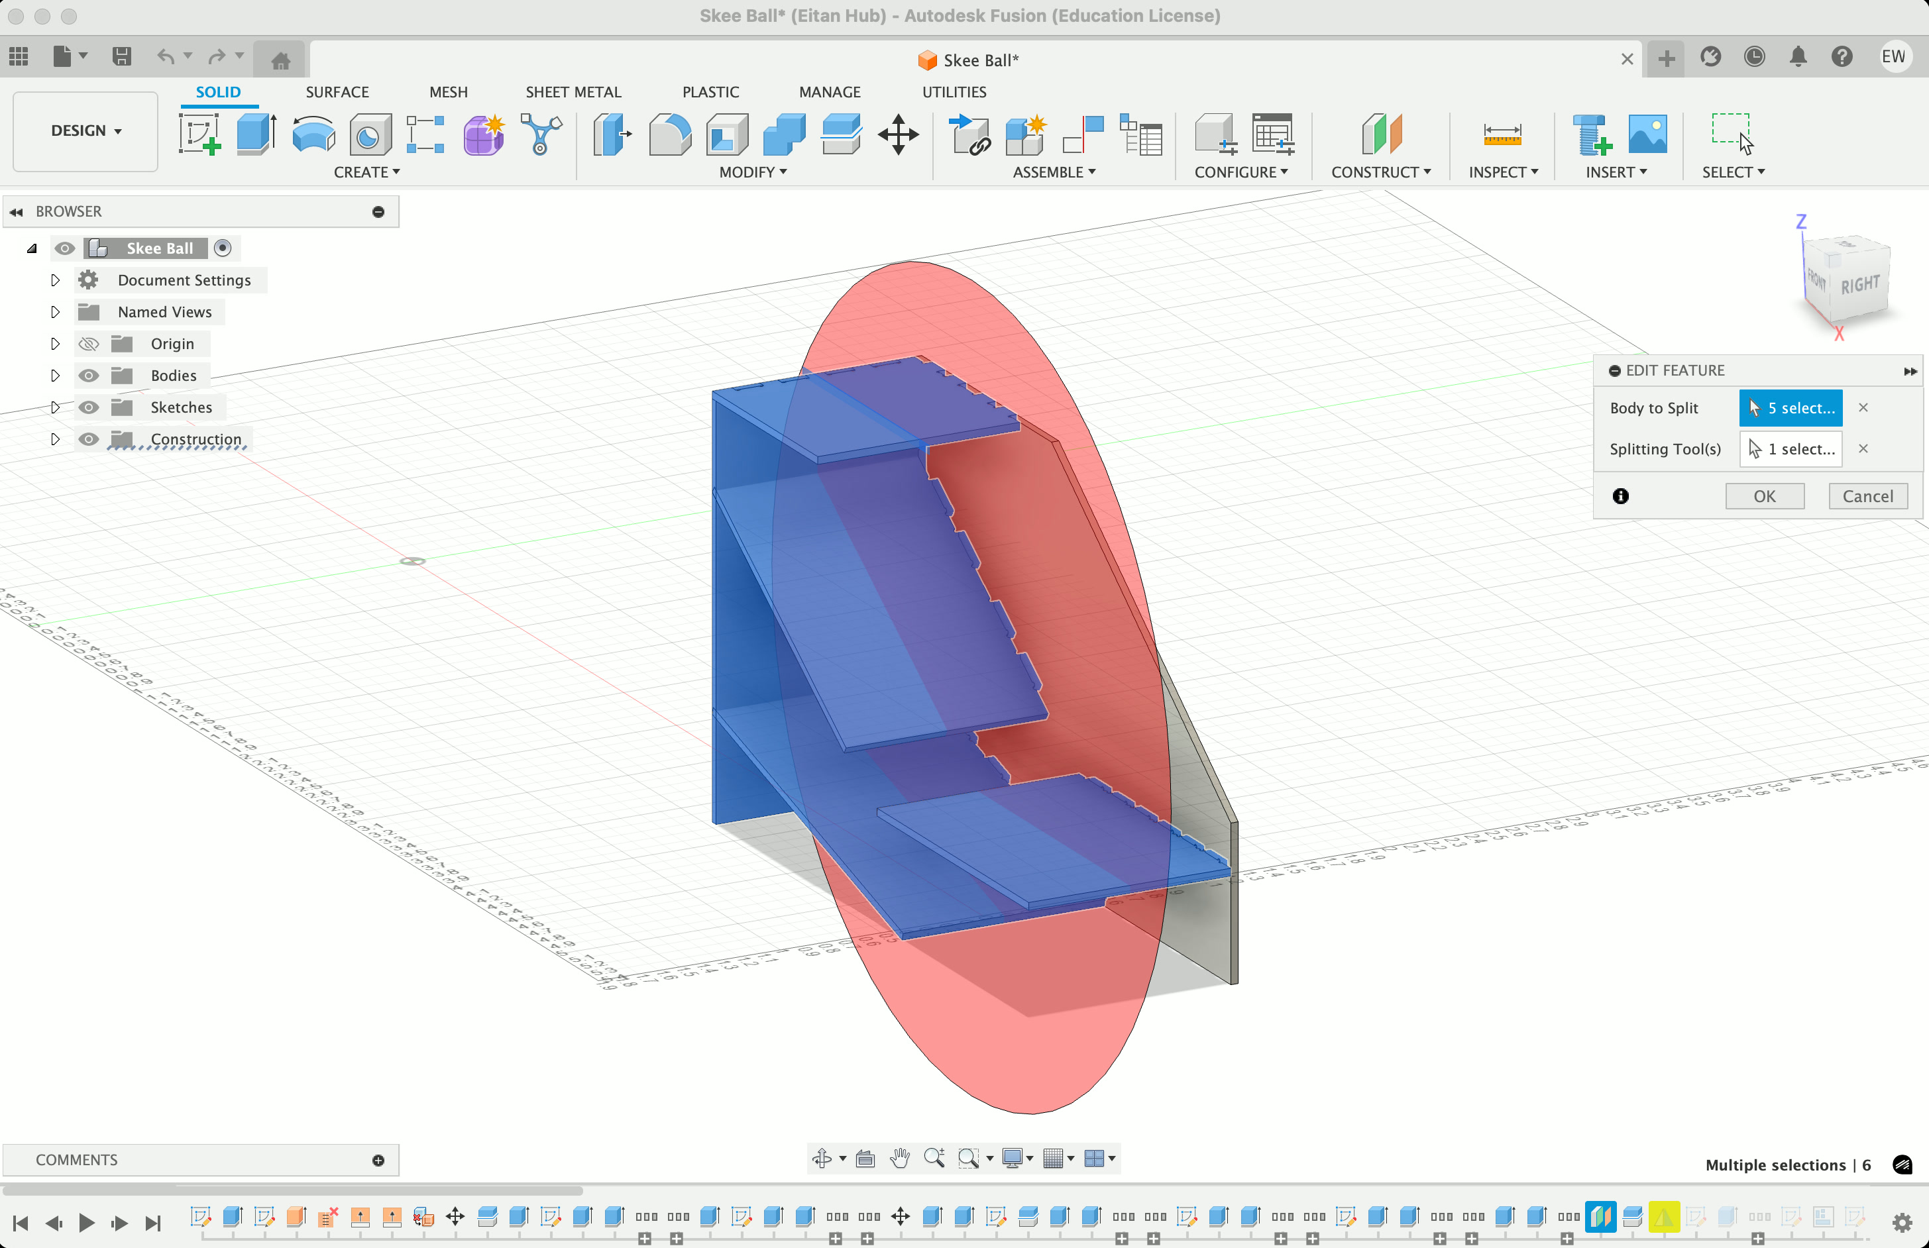Toggle Sketches folder visibility eye
Image resolution: width=1929 pixels, height=1248 pixels.
click(88, 407)
